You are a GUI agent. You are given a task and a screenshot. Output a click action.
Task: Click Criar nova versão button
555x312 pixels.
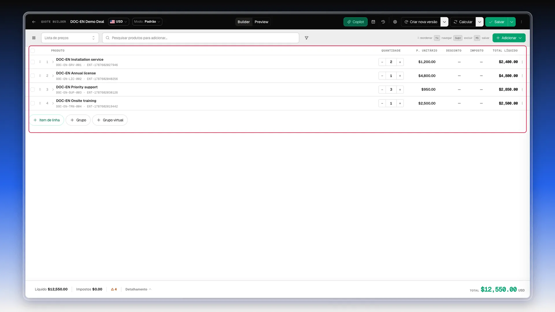click(421, 22)
